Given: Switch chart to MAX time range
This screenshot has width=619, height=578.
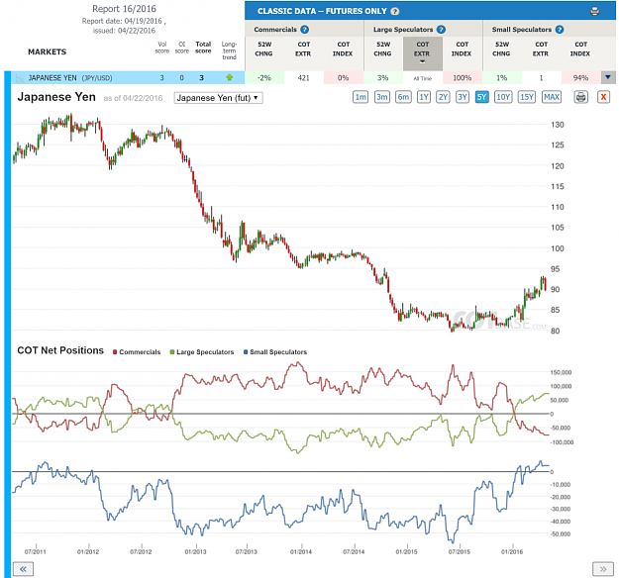Looking at the screenshot, I should point(552,97).
